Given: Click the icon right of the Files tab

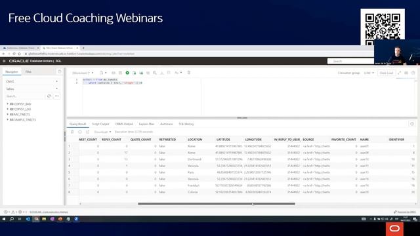Looking at the screenshot, I should tap(60, 71).
